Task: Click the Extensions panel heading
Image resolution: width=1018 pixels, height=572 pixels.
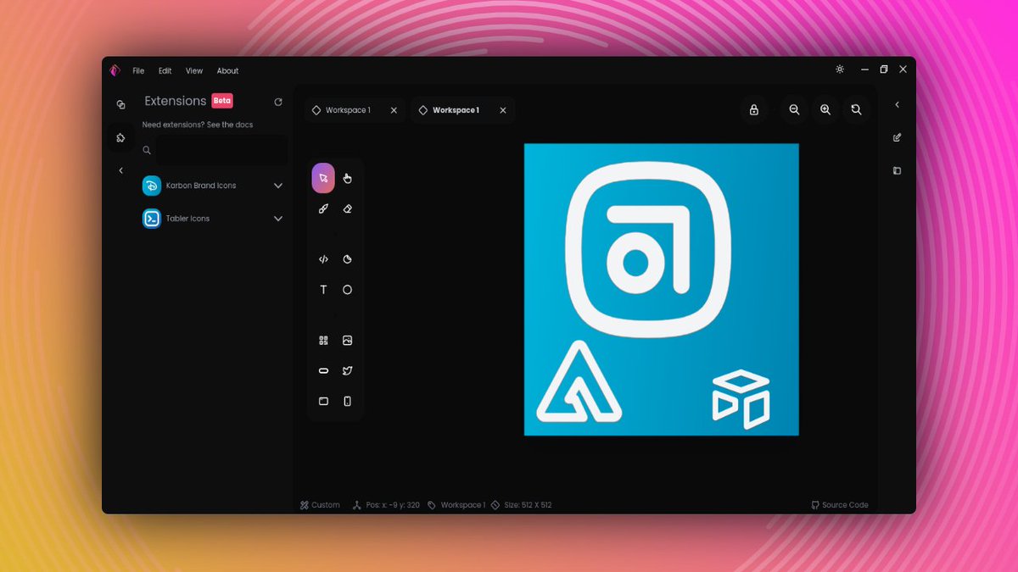Action: [176, 101]
